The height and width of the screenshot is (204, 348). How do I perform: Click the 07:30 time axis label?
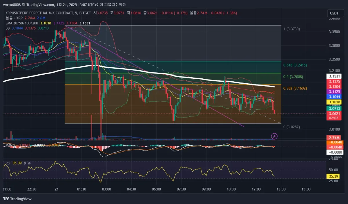point(181,189)
